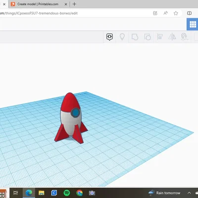Image resolution: width=198 pixels, height=198 pixels.
Task: Toggle the split screen icon
Action: (189, 13)
